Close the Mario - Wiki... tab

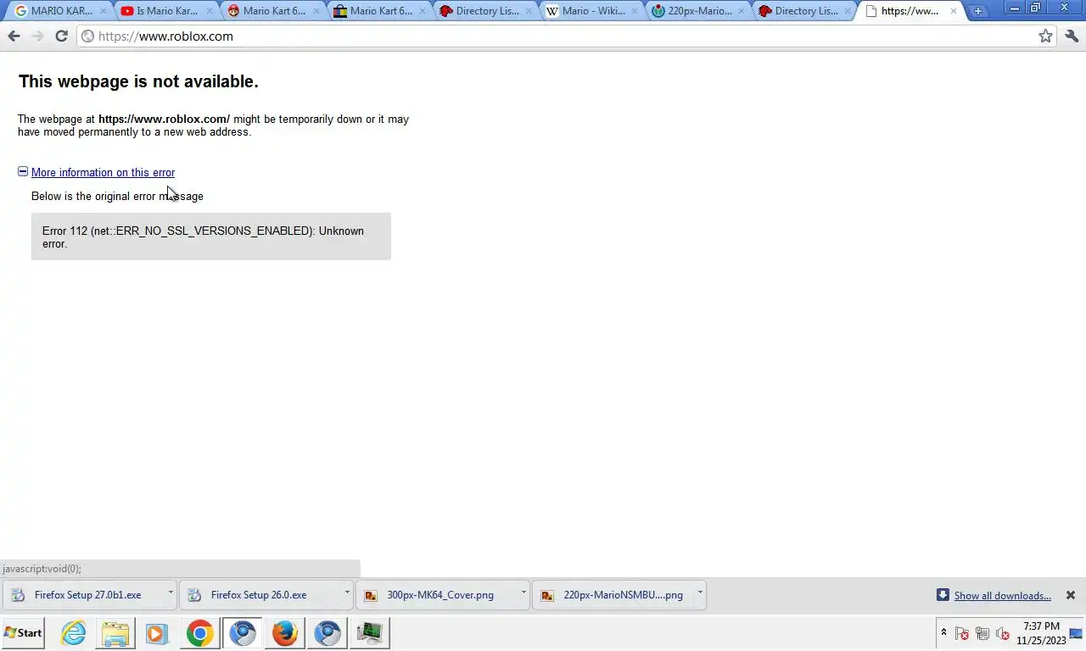point(635,11)
